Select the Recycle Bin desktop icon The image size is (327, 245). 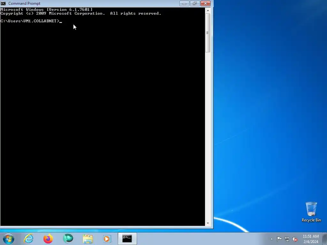pyautogui.click(x=311, y=212)
